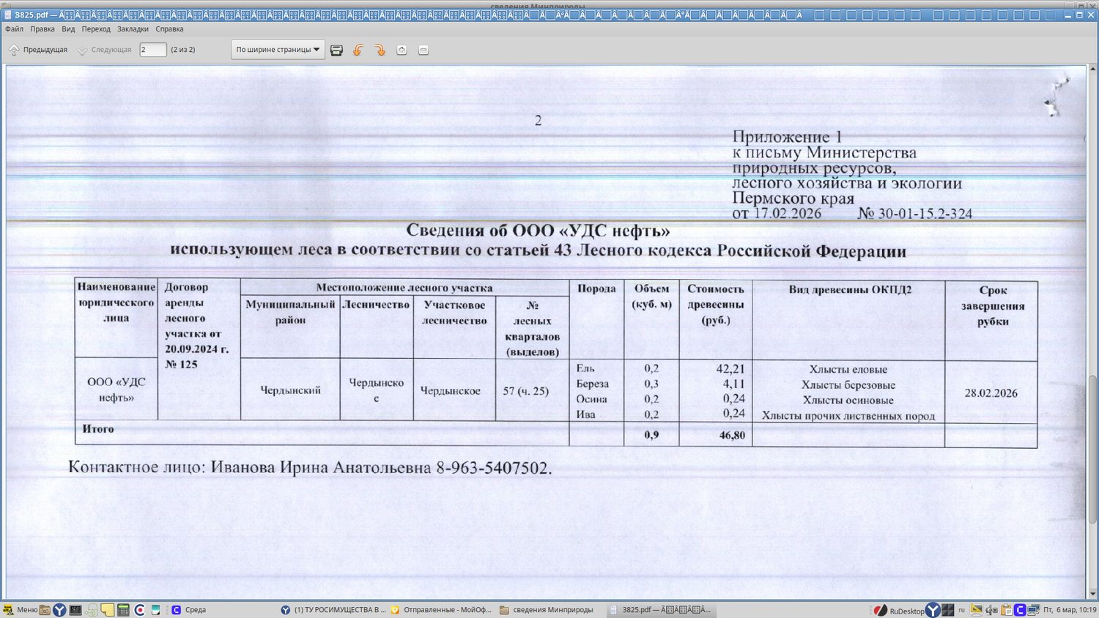The image size is (1099, 618).
Task: Click the vertical scrollbar thumb
Action: [1092, 448]
